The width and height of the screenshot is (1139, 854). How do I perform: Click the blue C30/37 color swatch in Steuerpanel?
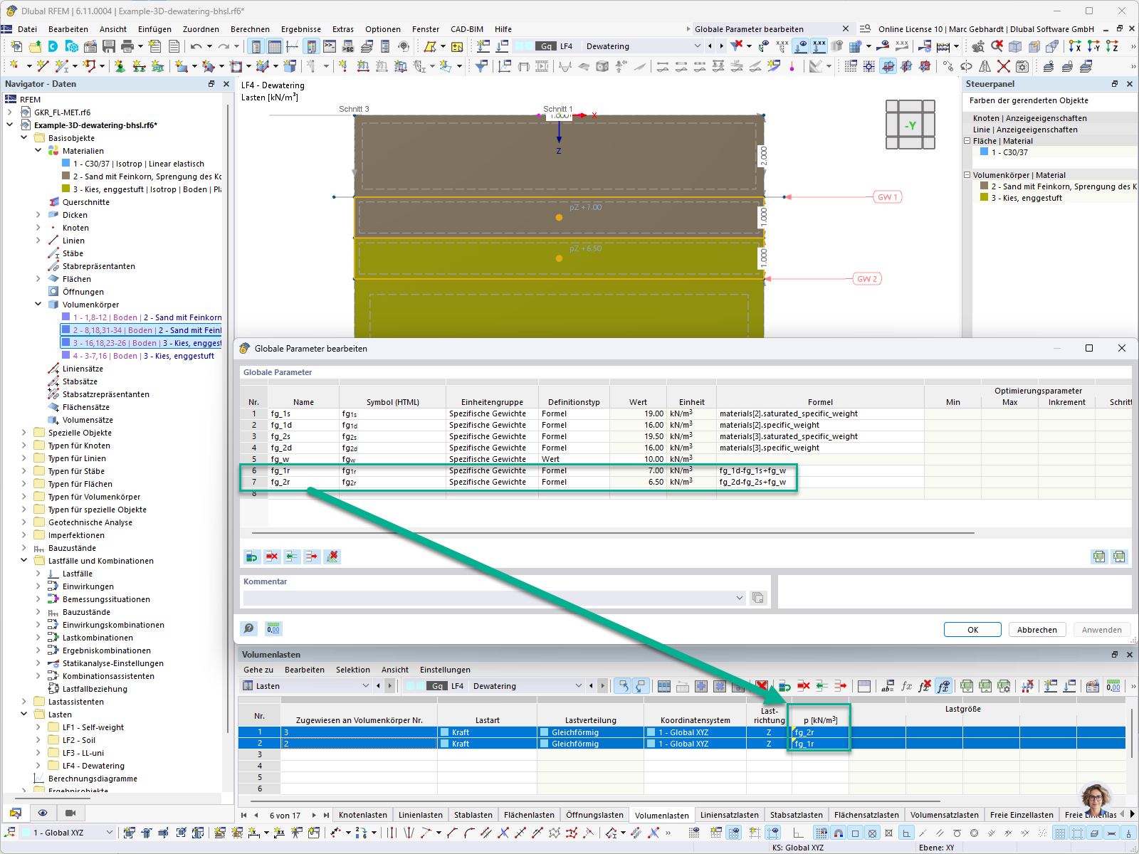(984, 152)
